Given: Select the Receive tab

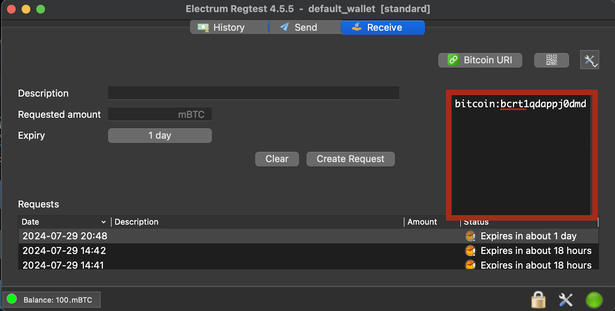Looking at the screenshot, I should 383,27.
